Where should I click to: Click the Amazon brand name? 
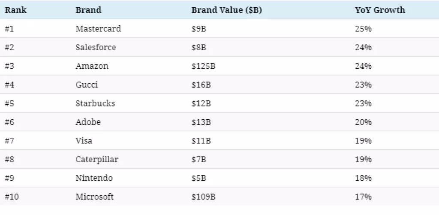click(x=92, y=66)
